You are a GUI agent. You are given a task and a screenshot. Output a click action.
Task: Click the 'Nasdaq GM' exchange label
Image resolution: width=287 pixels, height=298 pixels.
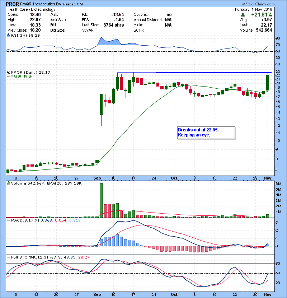(73, 4)
